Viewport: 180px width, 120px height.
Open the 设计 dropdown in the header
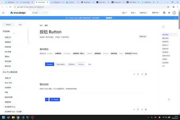coord(125,13)
